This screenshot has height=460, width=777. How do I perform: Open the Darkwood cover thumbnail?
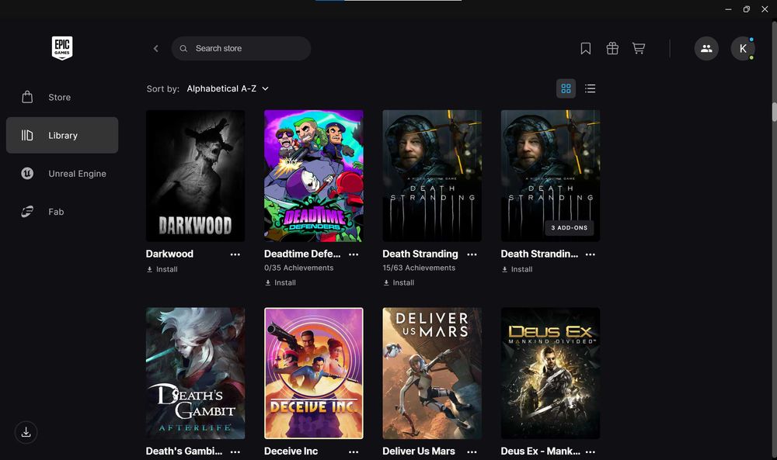tap(195, 175)
